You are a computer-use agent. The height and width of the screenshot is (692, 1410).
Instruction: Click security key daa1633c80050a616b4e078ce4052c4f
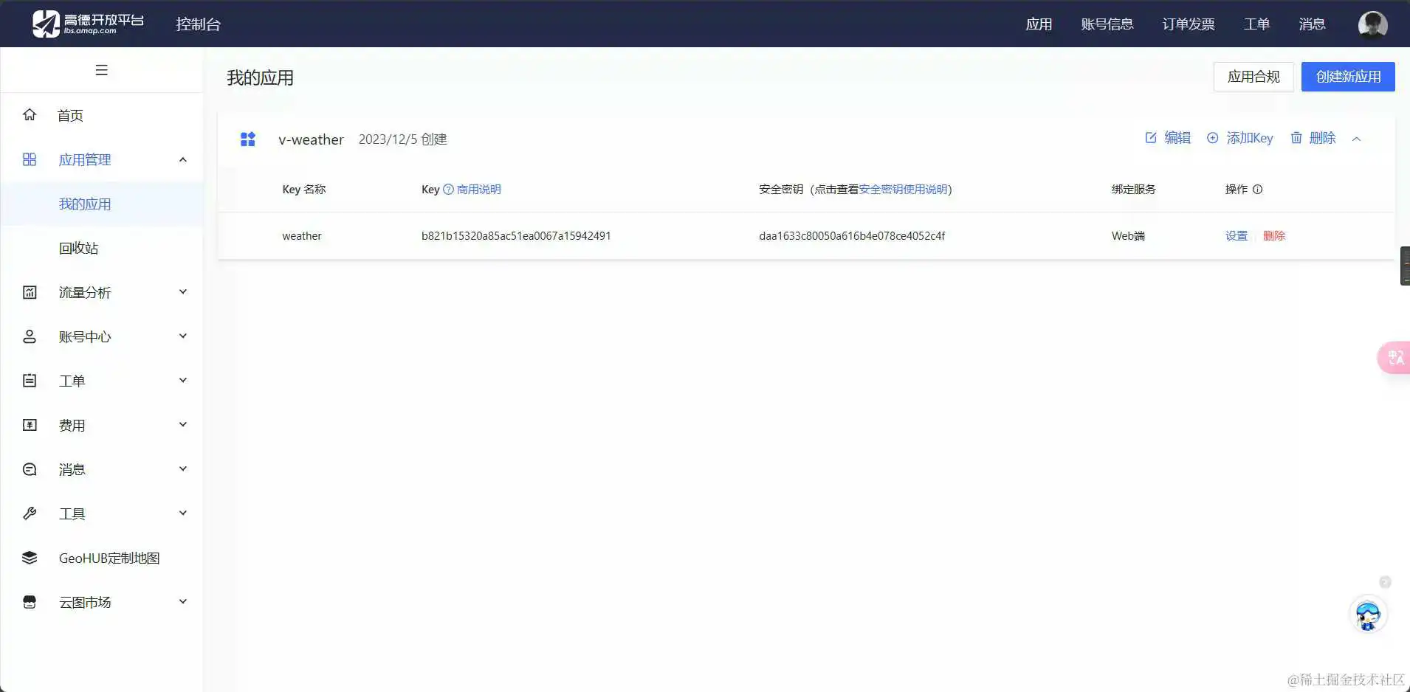click(852, 236)
